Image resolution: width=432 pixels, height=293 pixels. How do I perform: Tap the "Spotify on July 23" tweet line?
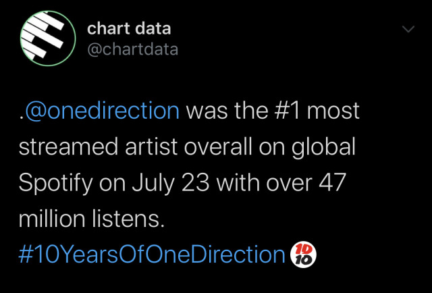click(114, 183)
